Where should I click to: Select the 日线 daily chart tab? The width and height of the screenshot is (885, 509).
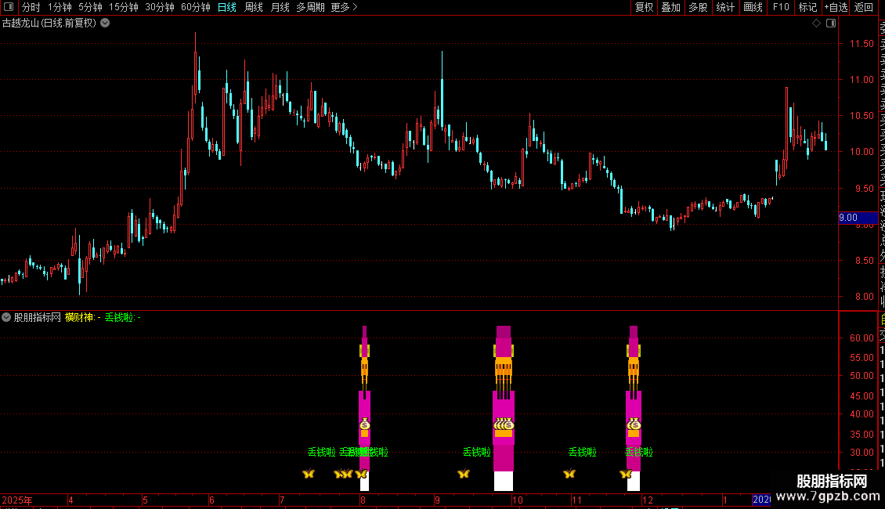pos(227,7)
